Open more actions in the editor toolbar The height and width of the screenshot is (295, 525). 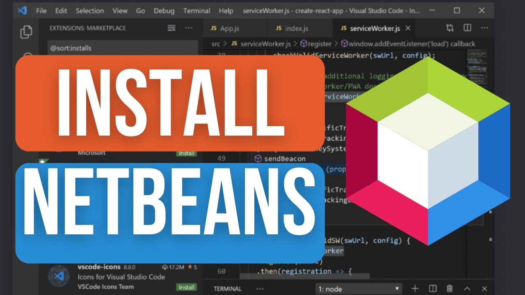tap(484, 28)
